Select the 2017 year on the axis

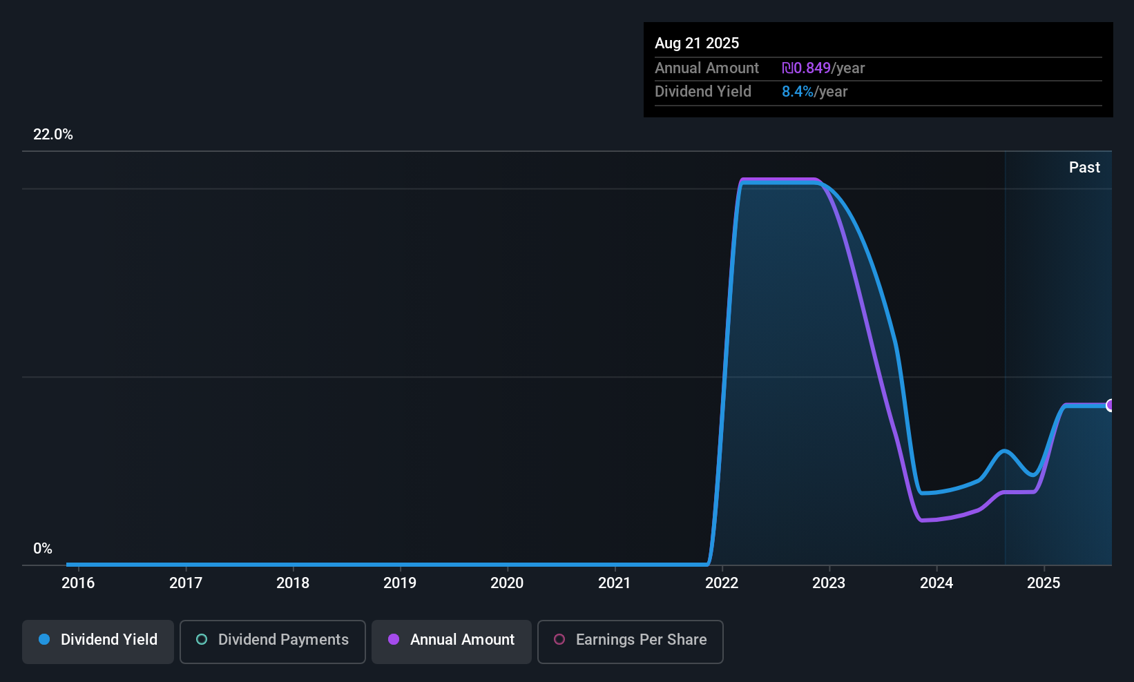coord(186,583)
